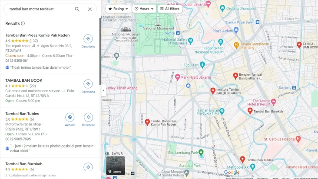Click the National Monument marker

158,21
